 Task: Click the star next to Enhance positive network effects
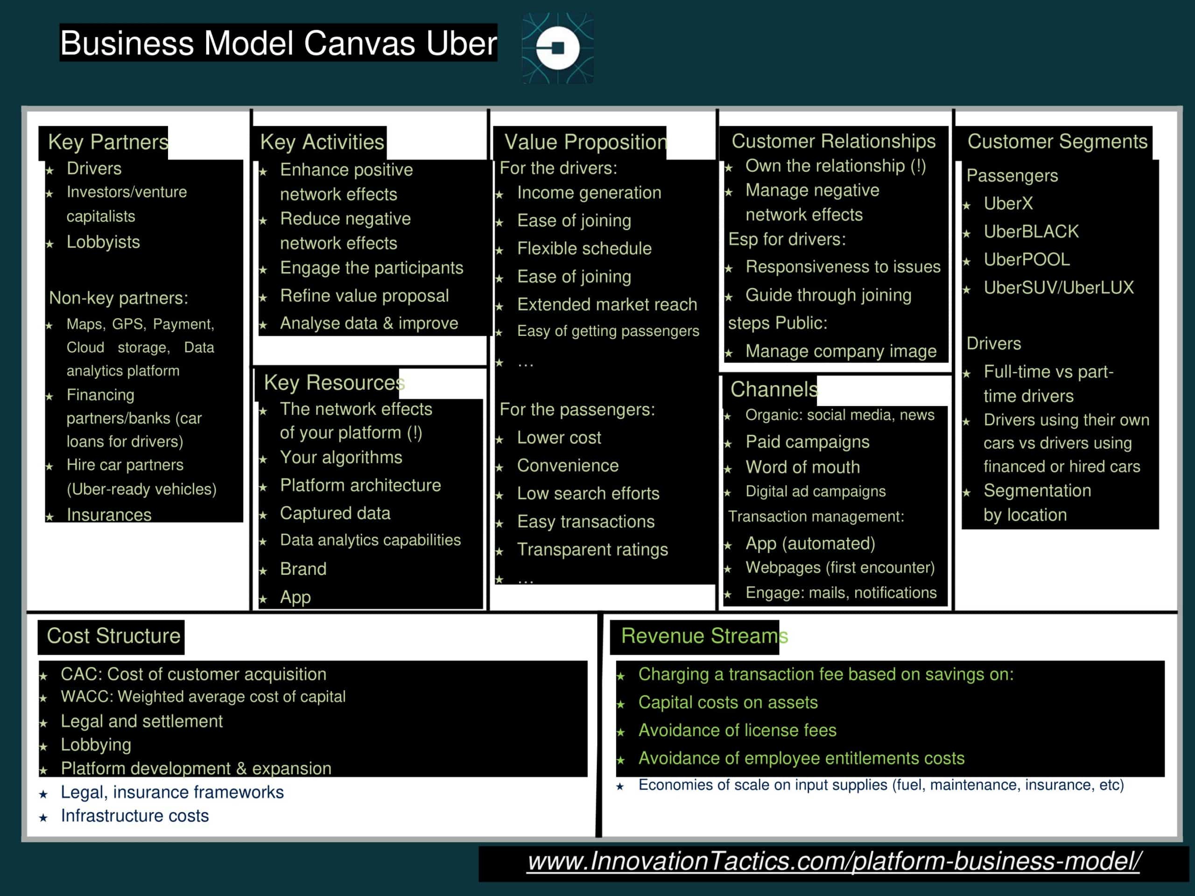tap(264, 171)
